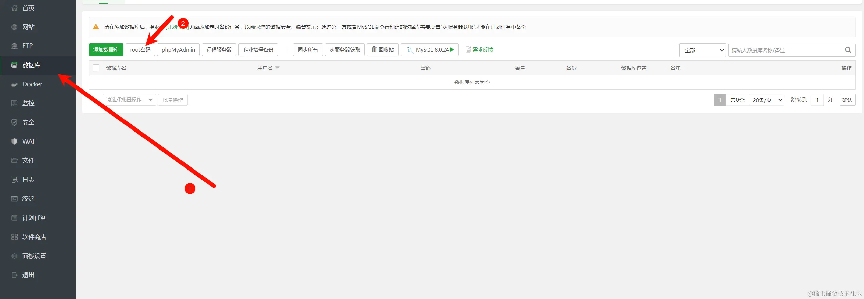Click the page 1 pagination button
Image resolution: width=864 pixels, height=299 pixels.
[x=719, y=100]
